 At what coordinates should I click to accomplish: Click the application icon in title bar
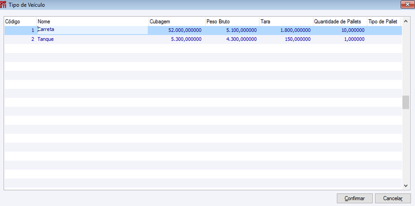click(x=3, y=5)
